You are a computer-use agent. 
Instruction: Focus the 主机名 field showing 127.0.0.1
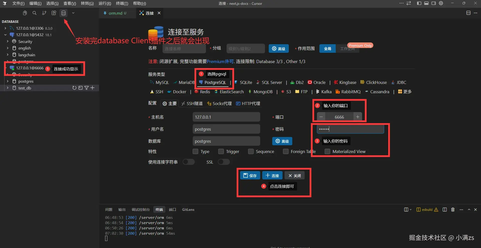(x=226, y=117)
